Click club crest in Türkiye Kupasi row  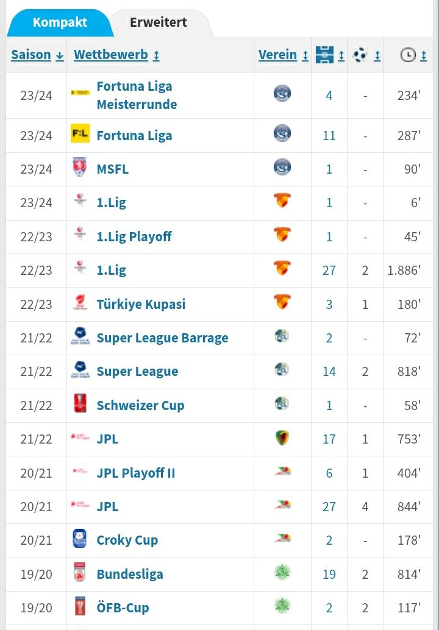282,302
